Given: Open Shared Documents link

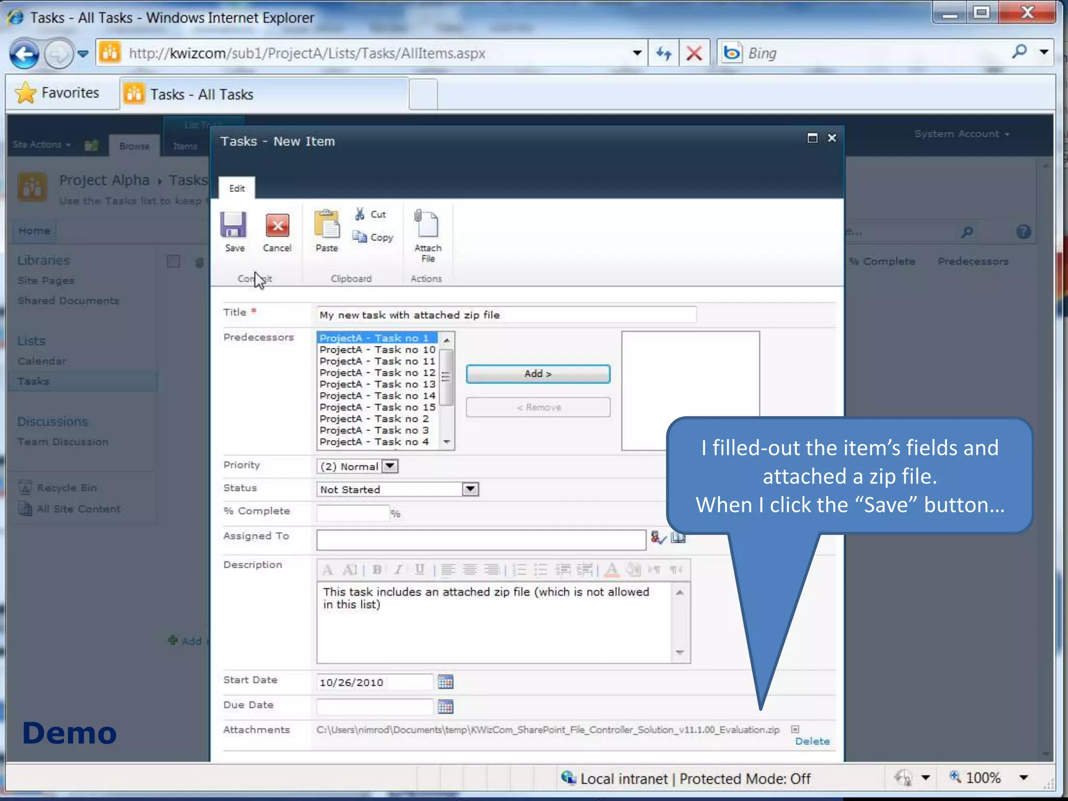Looking at the screenshot, I should (x=68, y=301).
